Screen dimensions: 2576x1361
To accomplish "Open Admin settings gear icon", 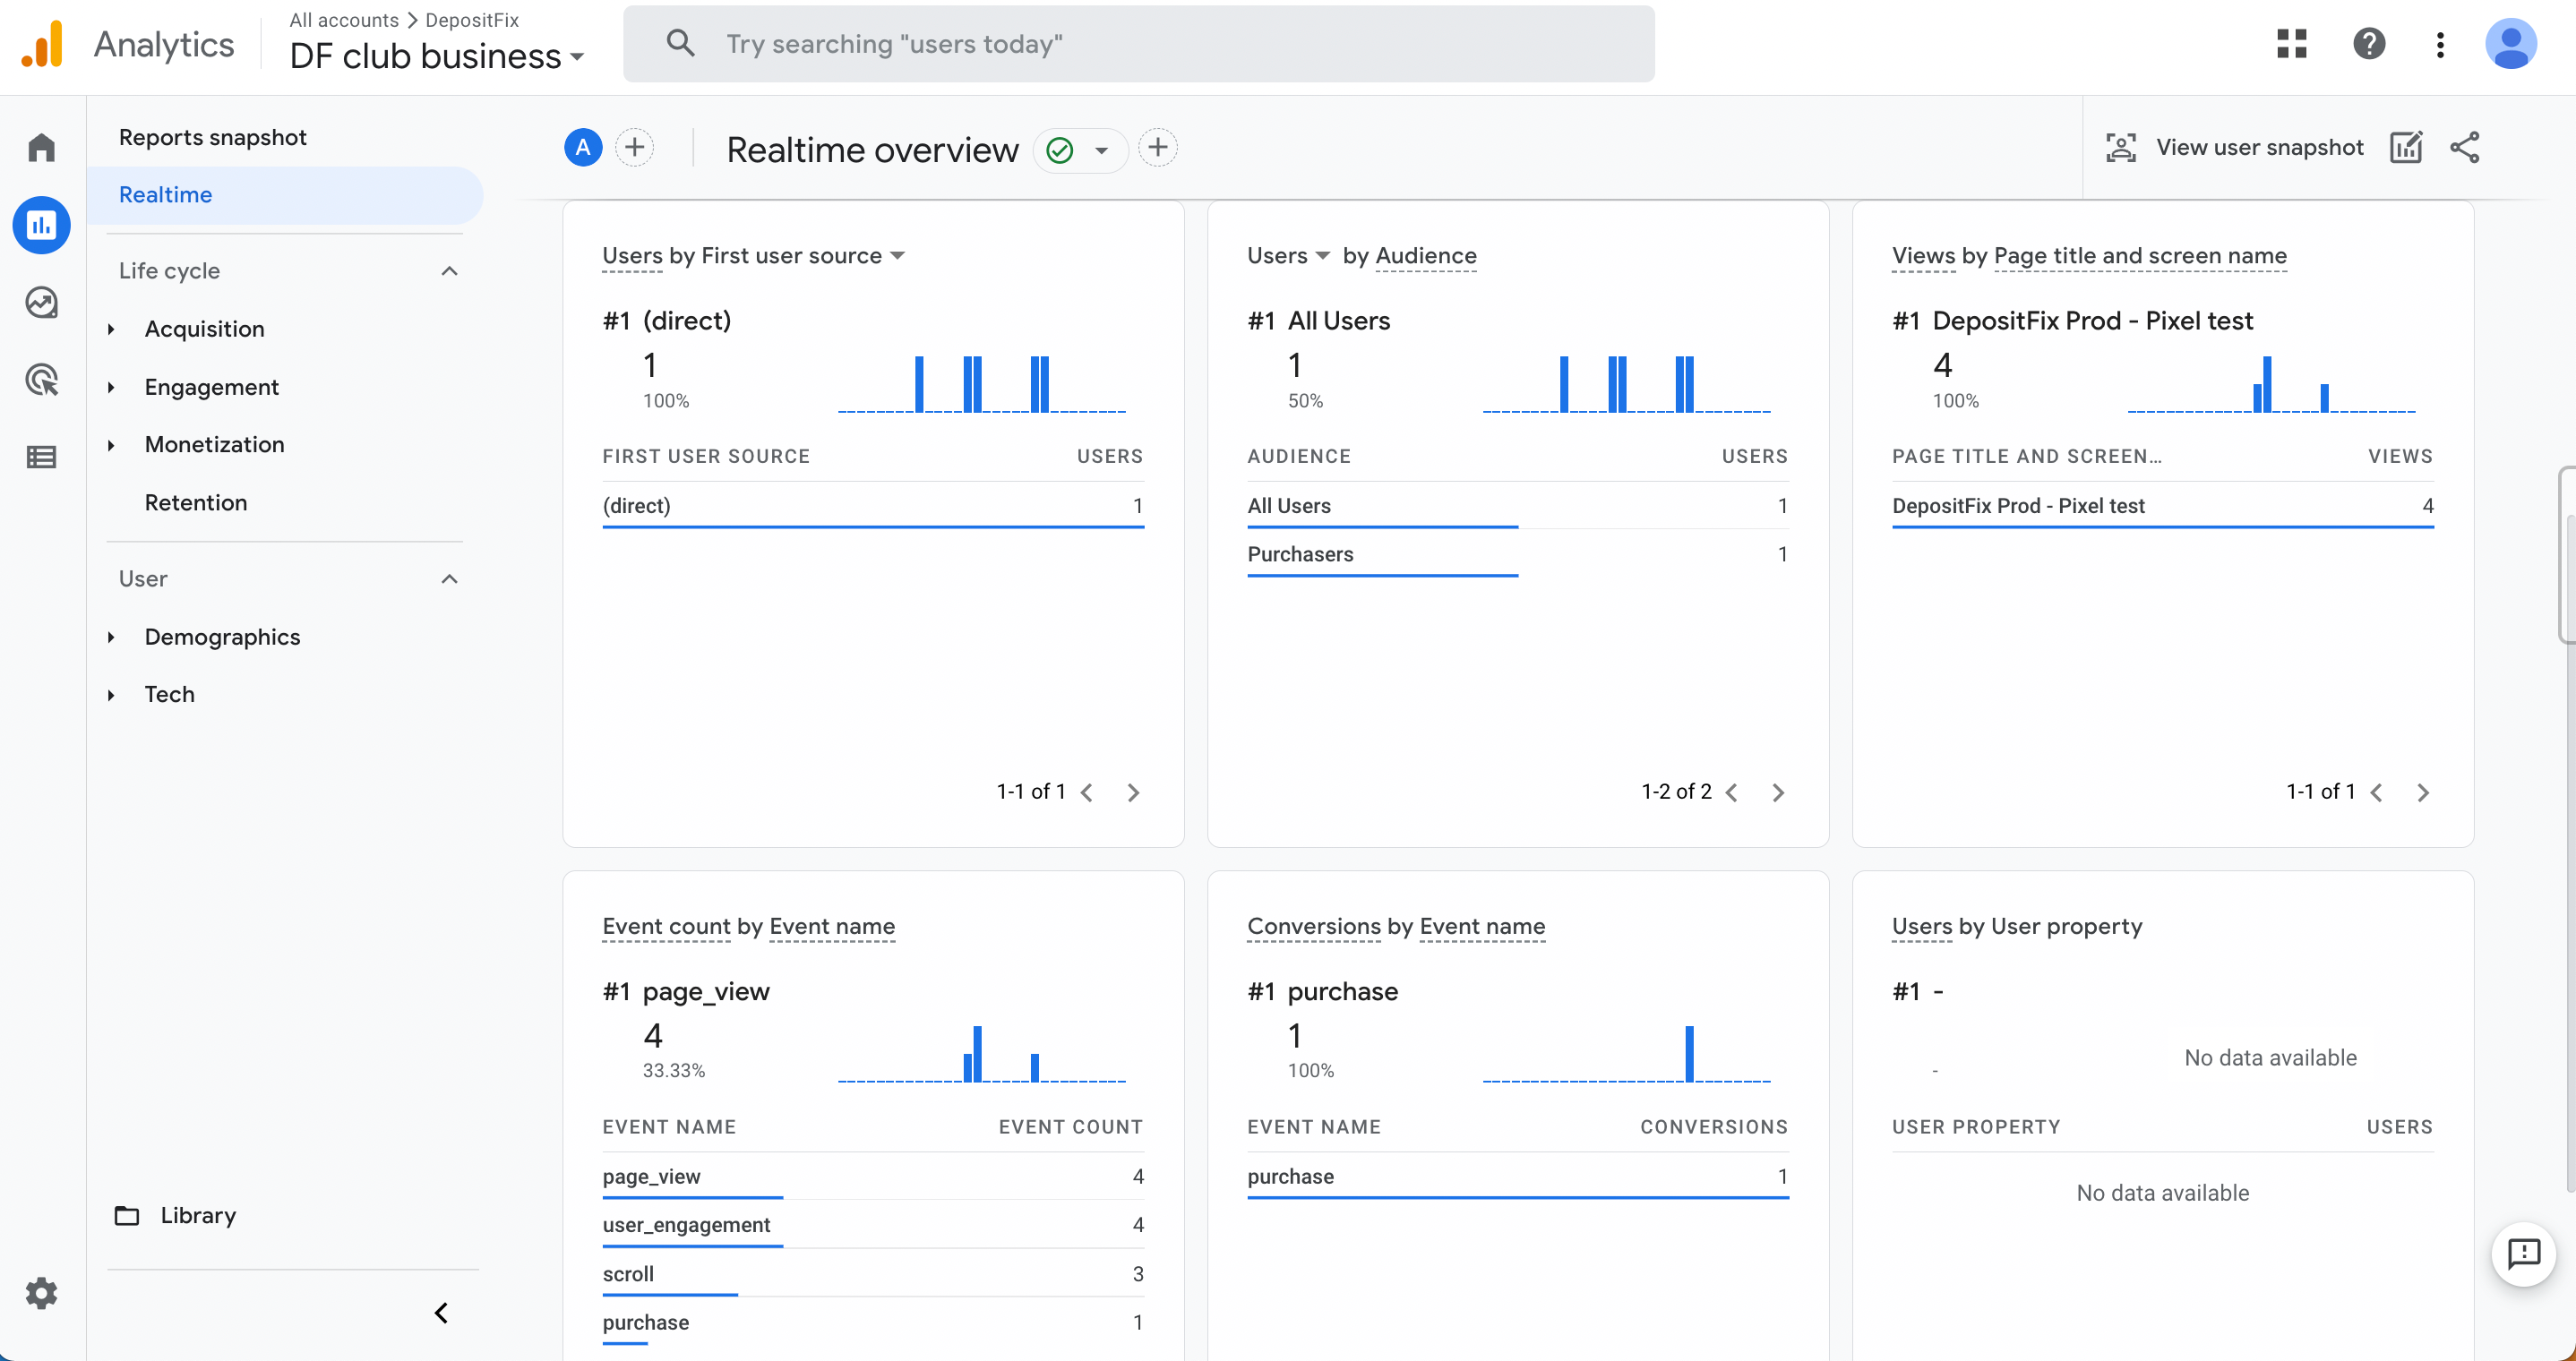I will pos(41,1293).
